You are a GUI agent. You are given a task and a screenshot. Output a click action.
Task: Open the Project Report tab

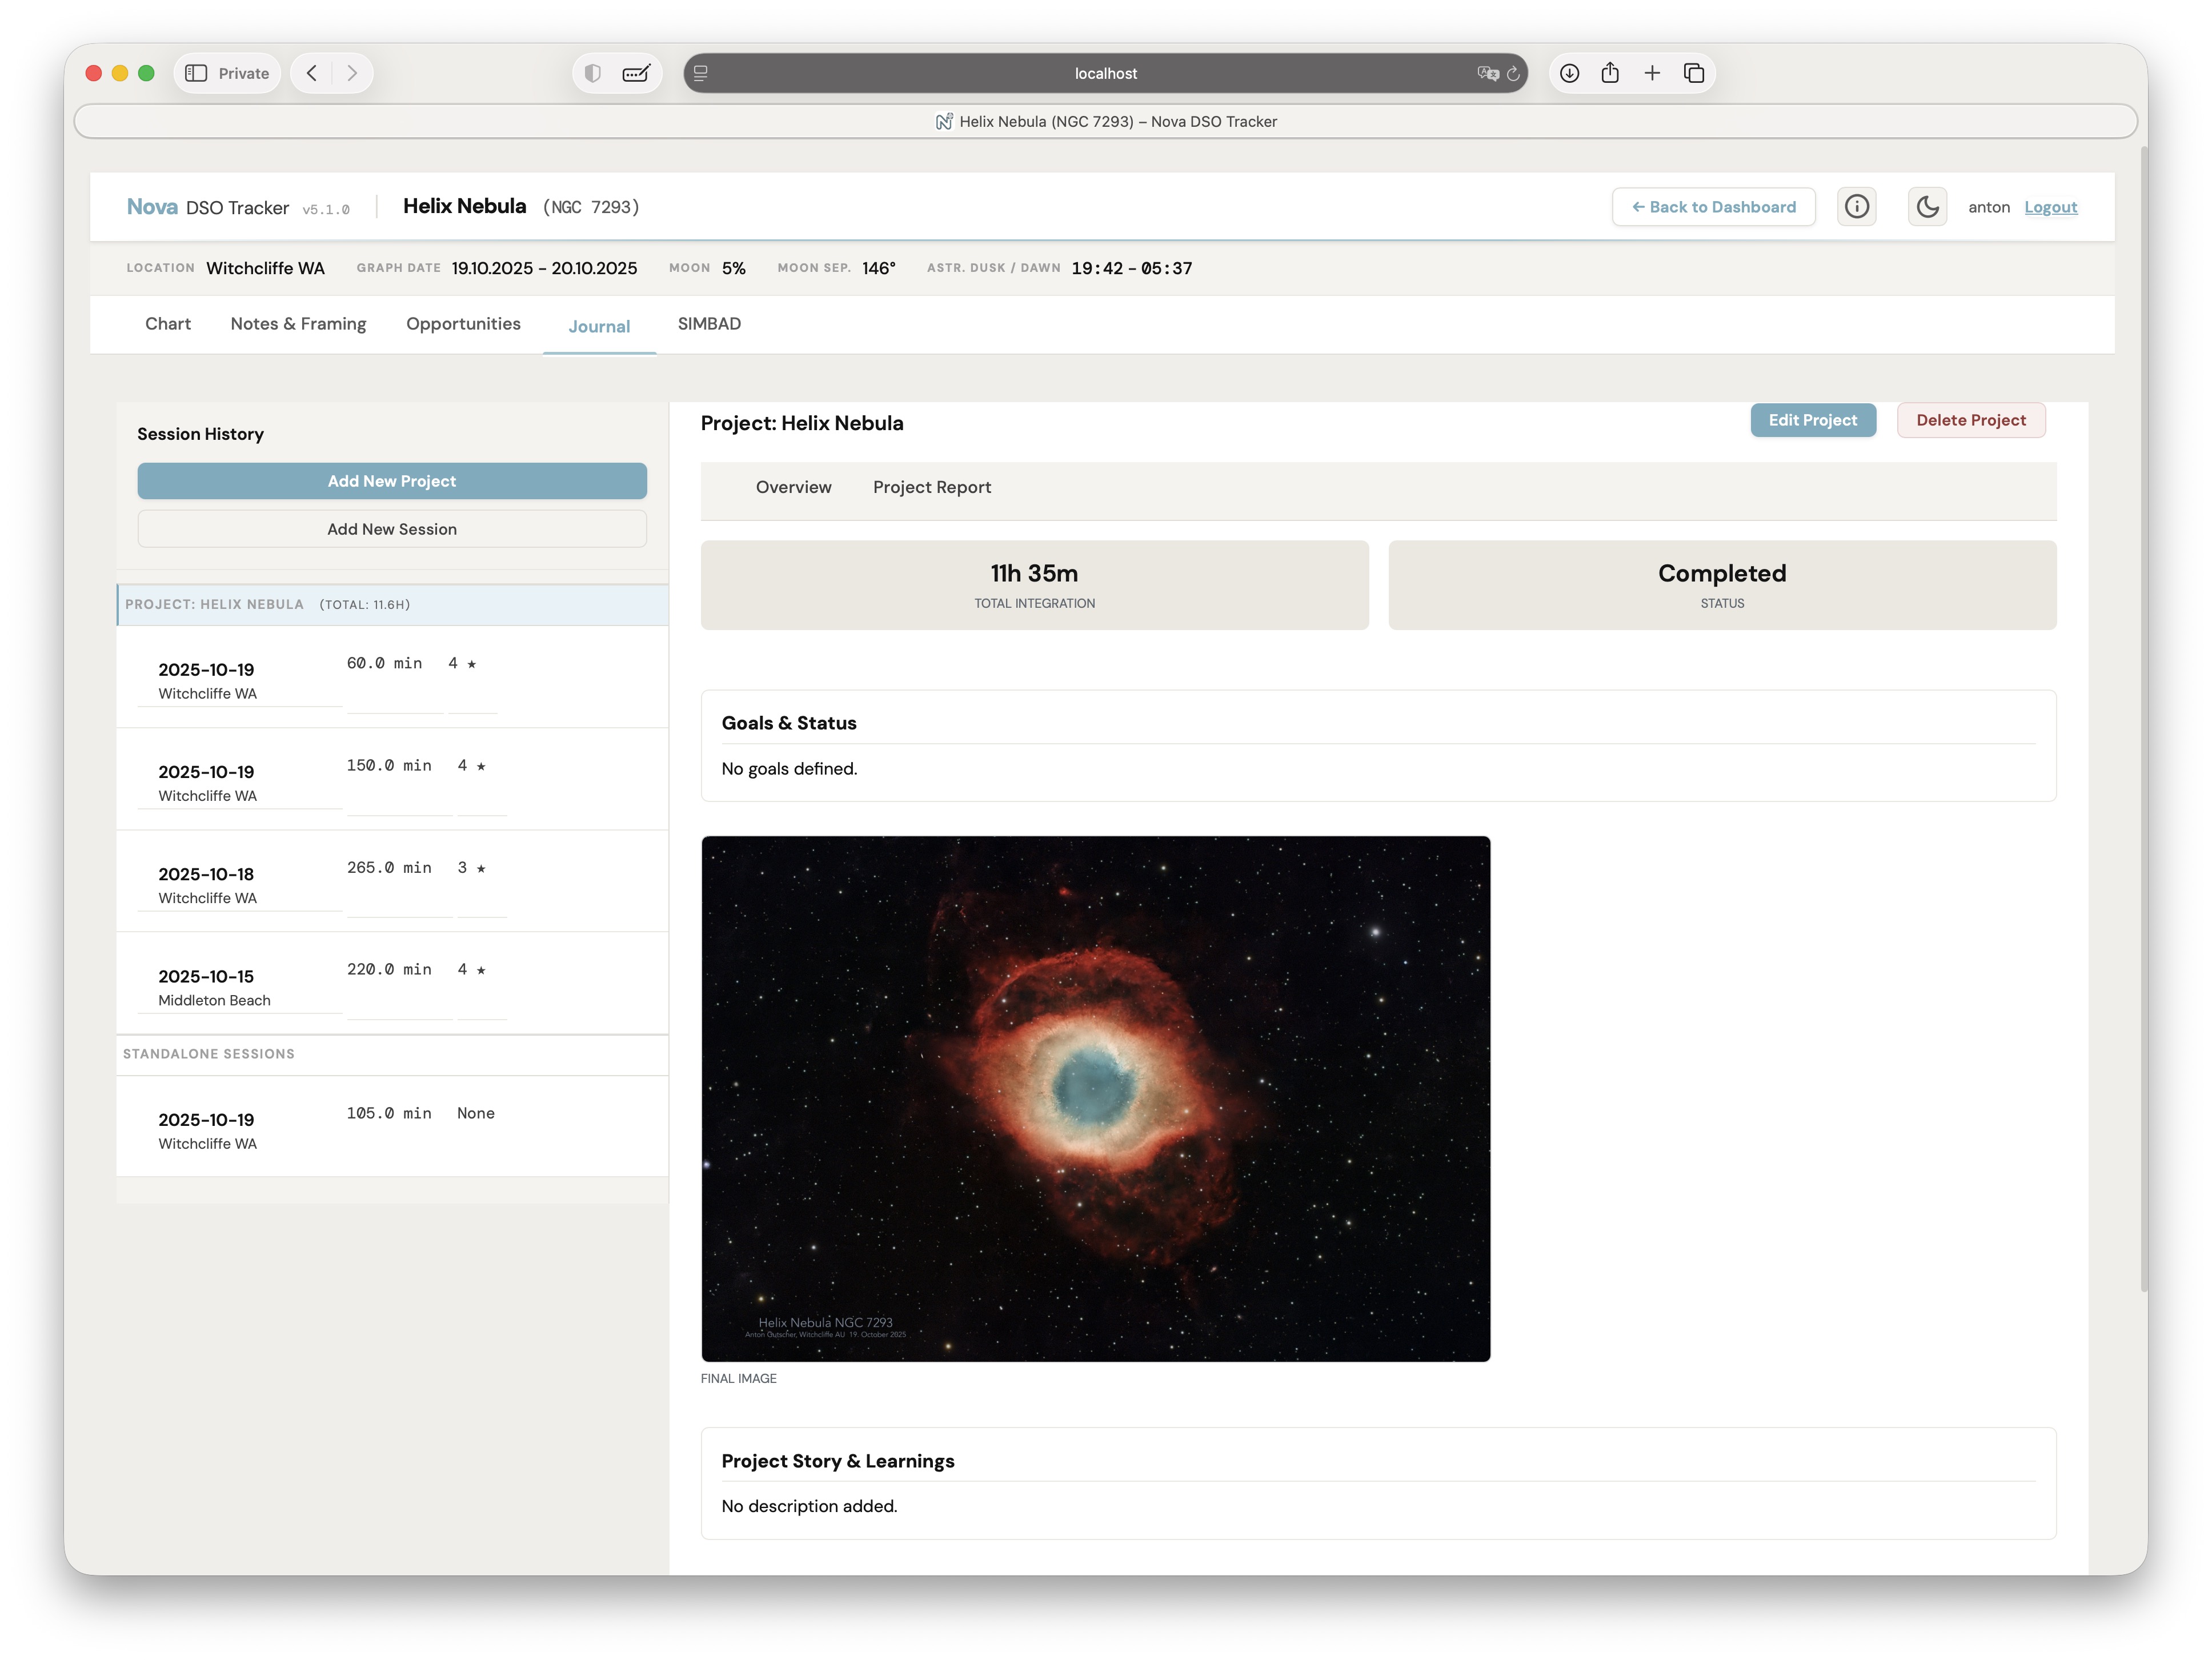point(931,487)
